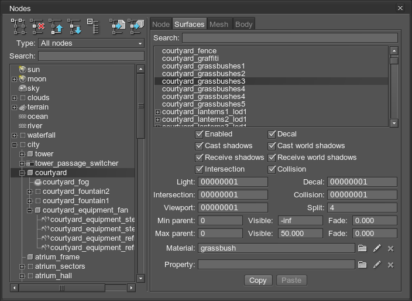Expand the atrium_sectors node
The height and width of the screenshot is (301, 412).
(x=22, y=266)
